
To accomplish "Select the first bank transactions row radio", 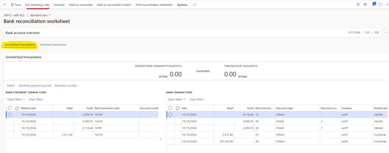I will click(170, 115).
